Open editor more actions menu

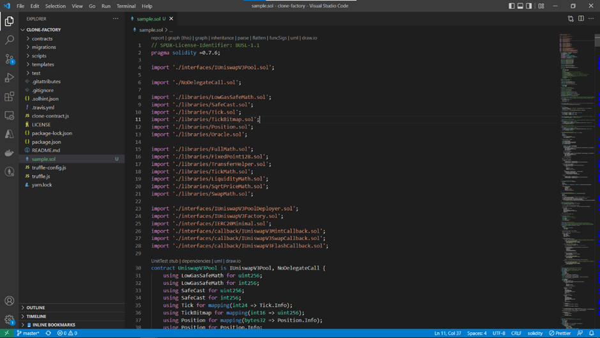point(591,19)
